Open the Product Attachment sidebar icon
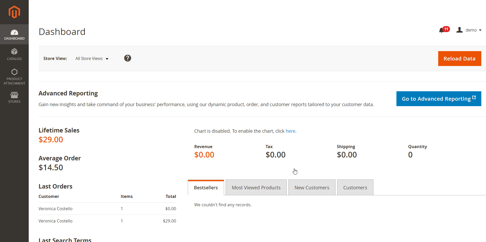This screenshot has height=242, width=486. click(x=14, y=72)
